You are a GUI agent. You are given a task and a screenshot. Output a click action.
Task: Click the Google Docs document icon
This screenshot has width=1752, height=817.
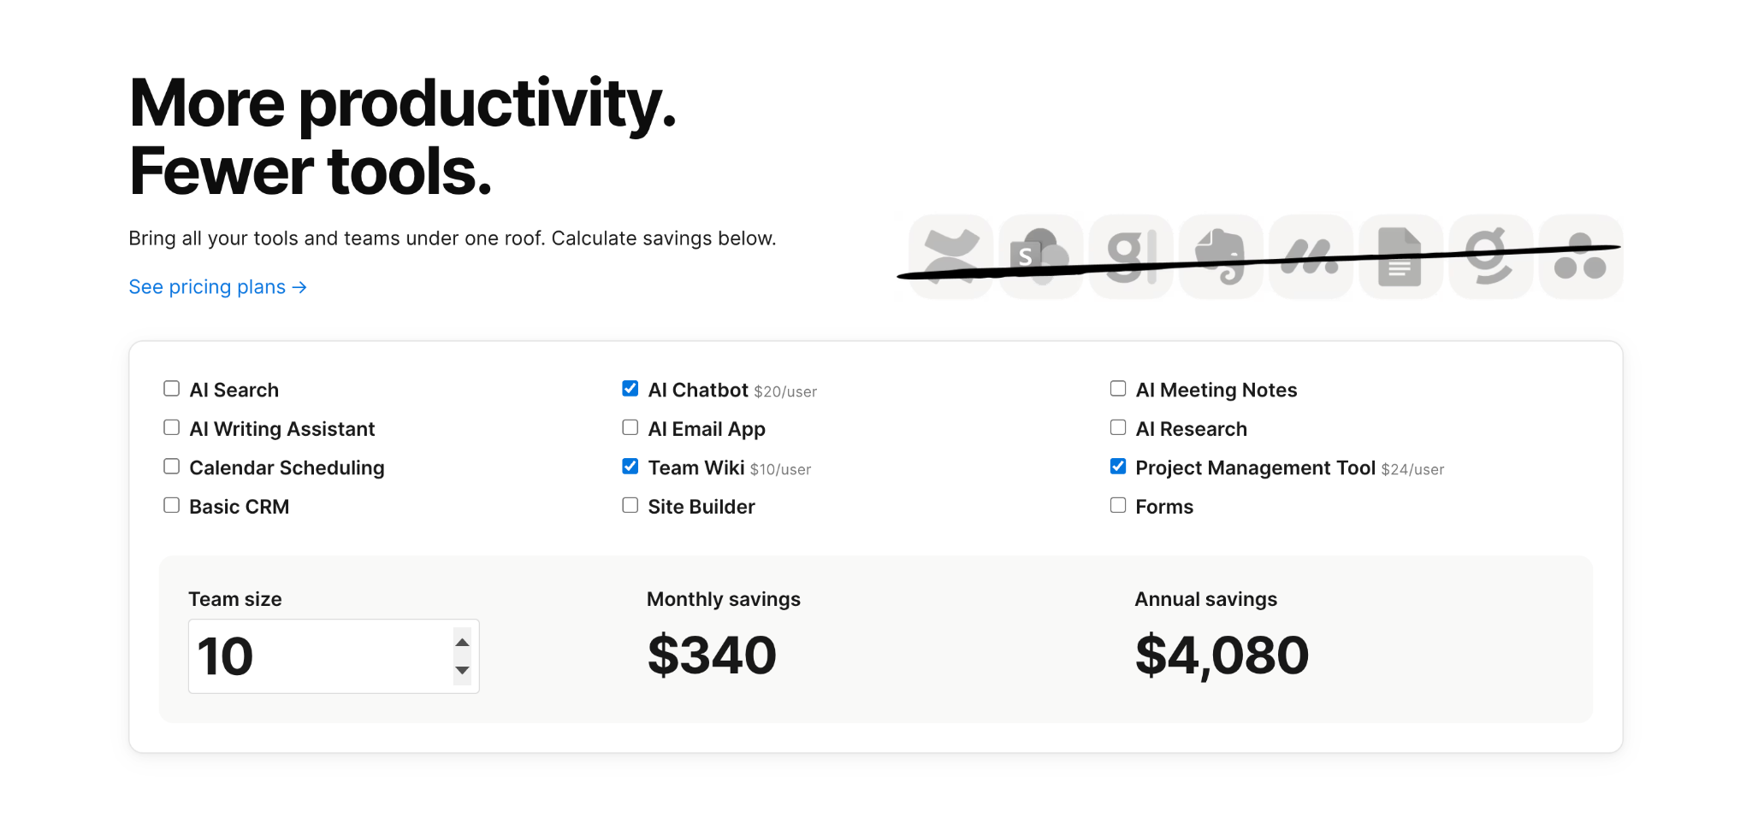[1400, 256]
